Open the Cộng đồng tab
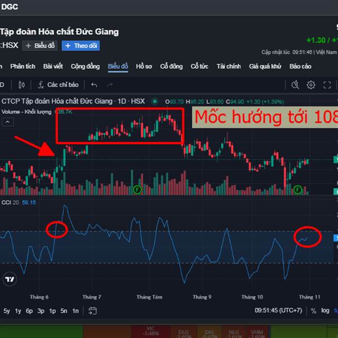Screen dimensions: 338x338 (x=86, y=66)
